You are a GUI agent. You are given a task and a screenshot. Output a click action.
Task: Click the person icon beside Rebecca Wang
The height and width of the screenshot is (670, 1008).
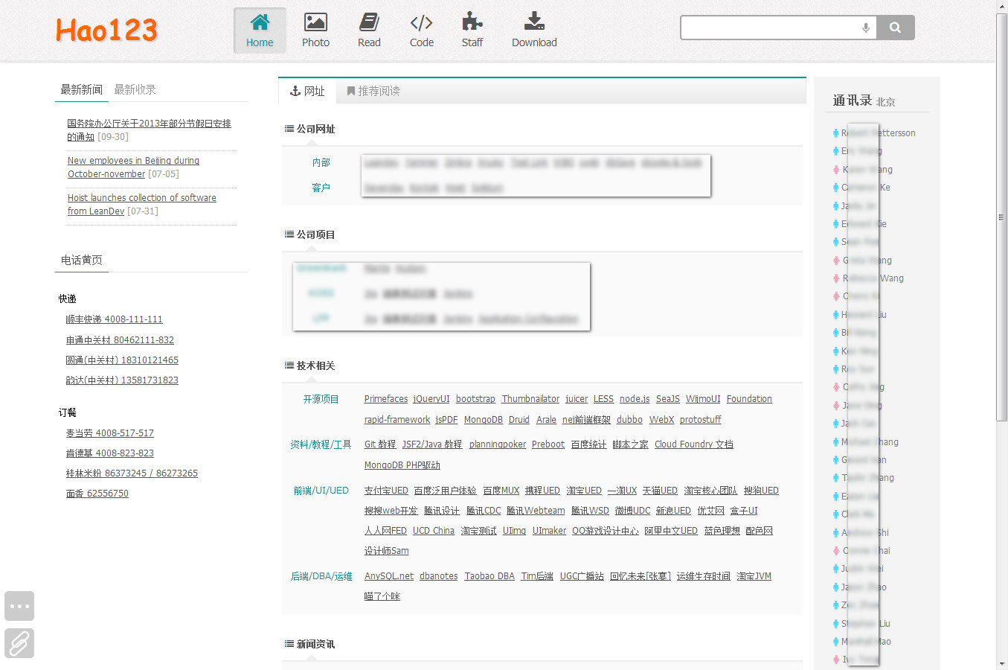(836, 278)
